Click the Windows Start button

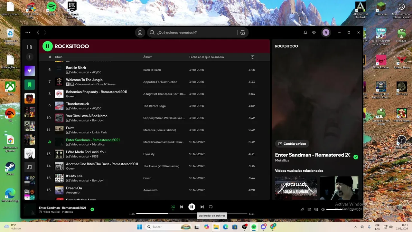coord(139,227)
